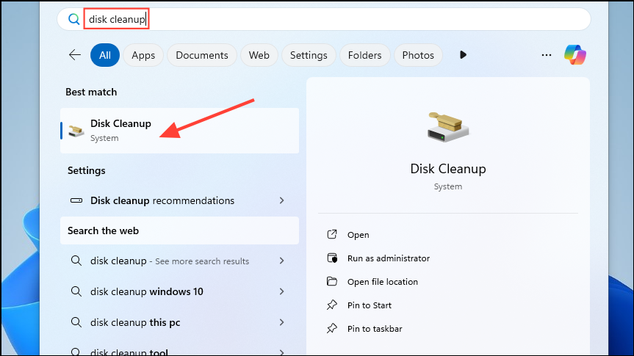
Task: Click the 'disk cleanup windows 10' suggestion
Action: click(x=179, y=291)
